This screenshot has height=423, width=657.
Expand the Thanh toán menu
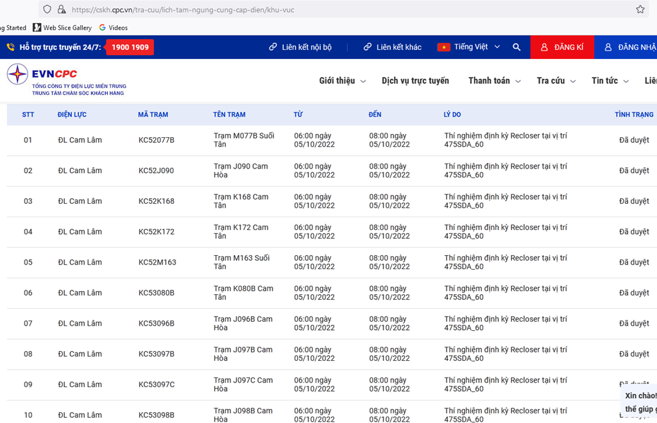click(x=494, y=81)
